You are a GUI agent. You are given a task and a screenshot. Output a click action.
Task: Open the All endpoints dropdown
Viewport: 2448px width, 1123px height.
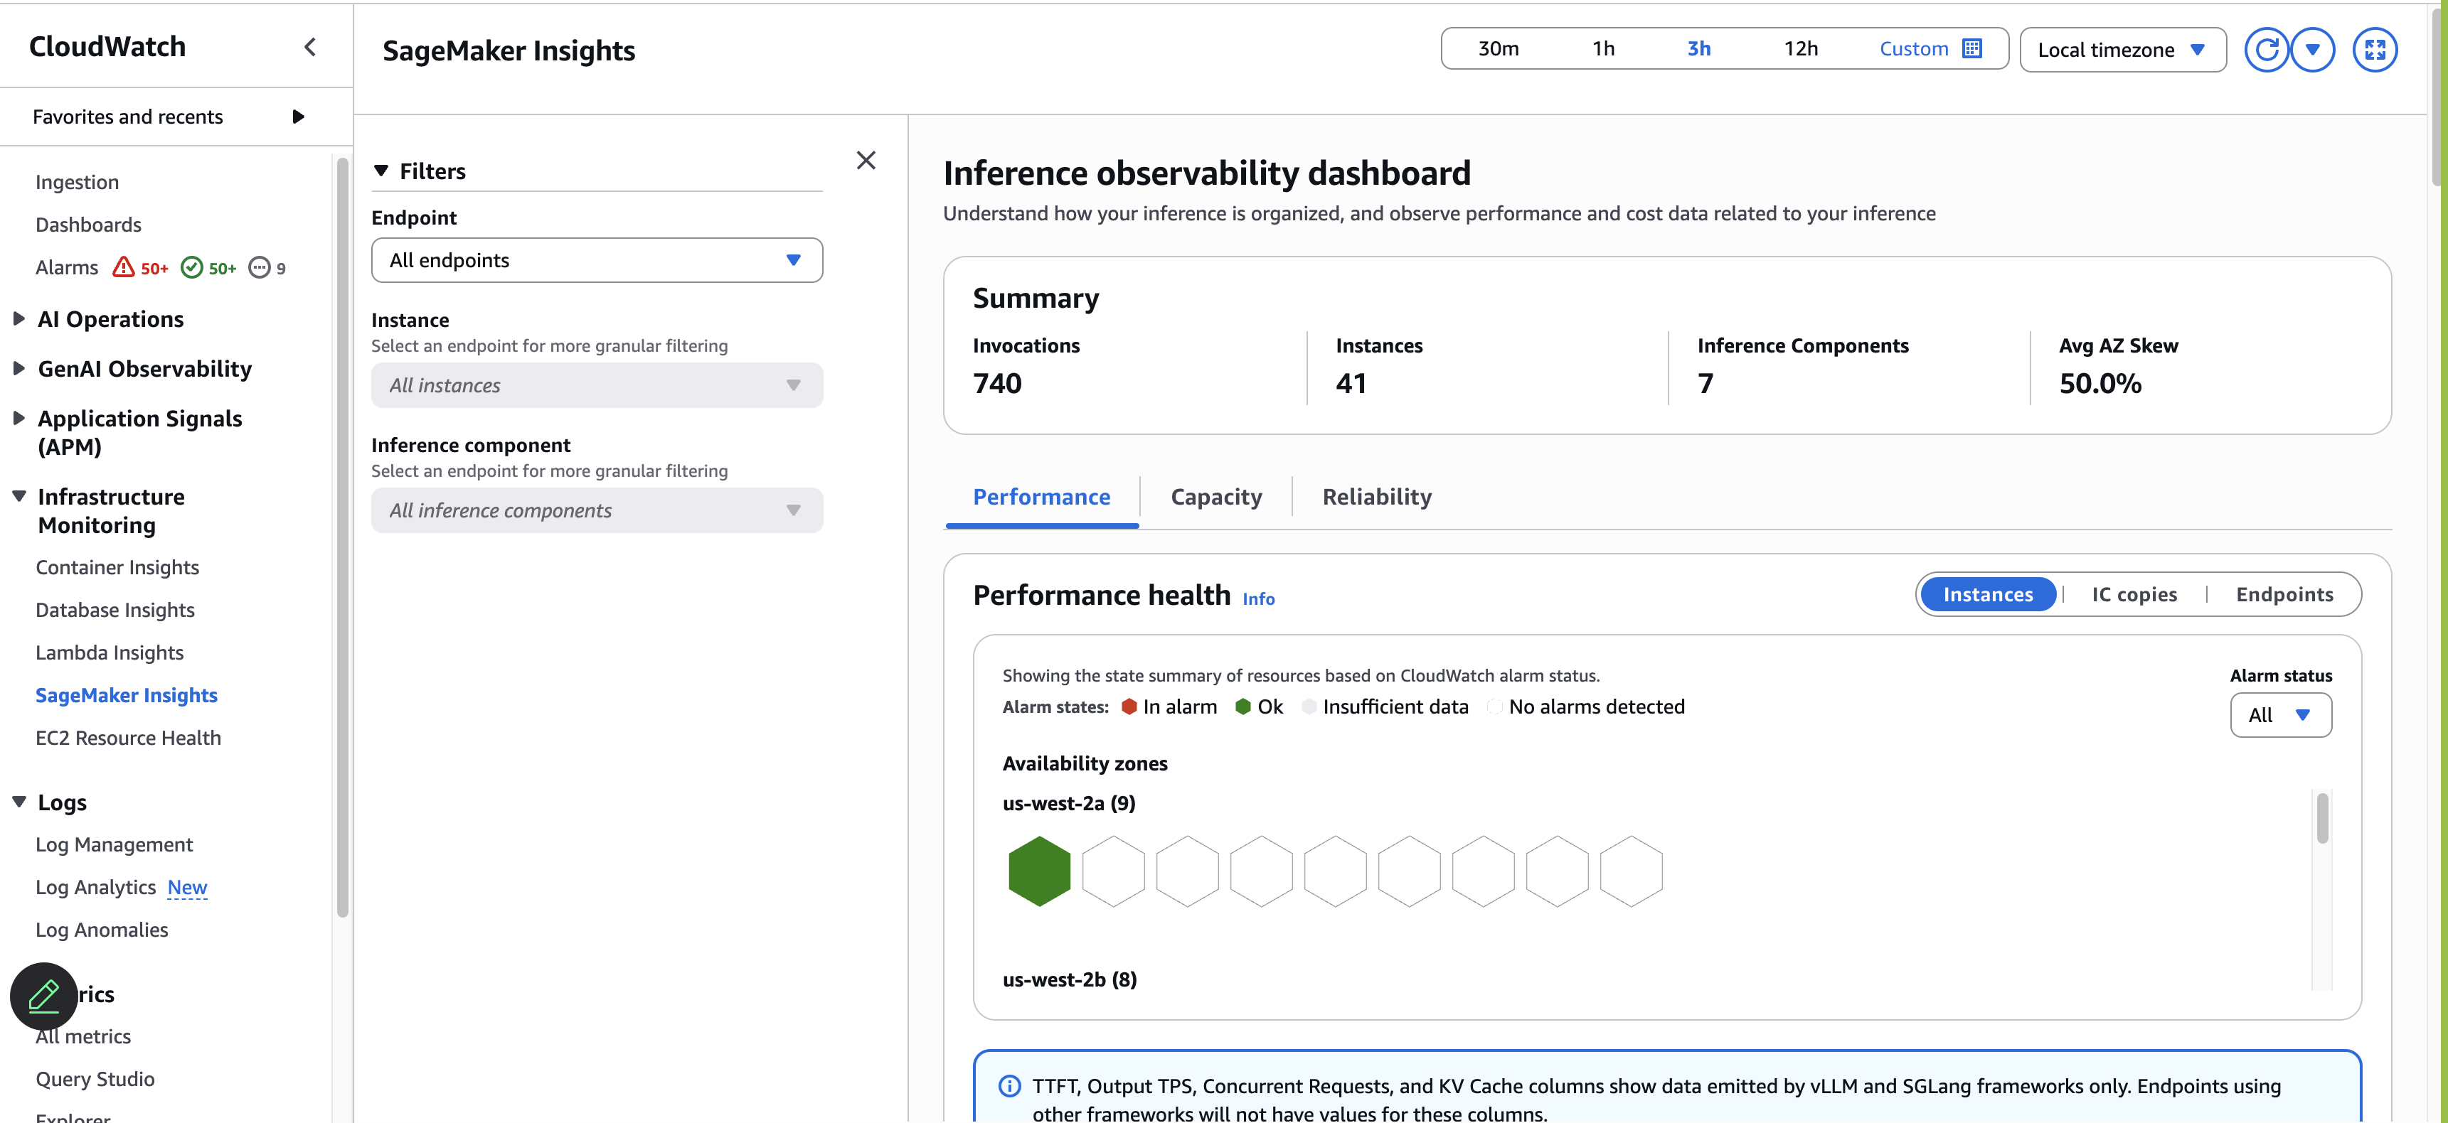point(597,260)
